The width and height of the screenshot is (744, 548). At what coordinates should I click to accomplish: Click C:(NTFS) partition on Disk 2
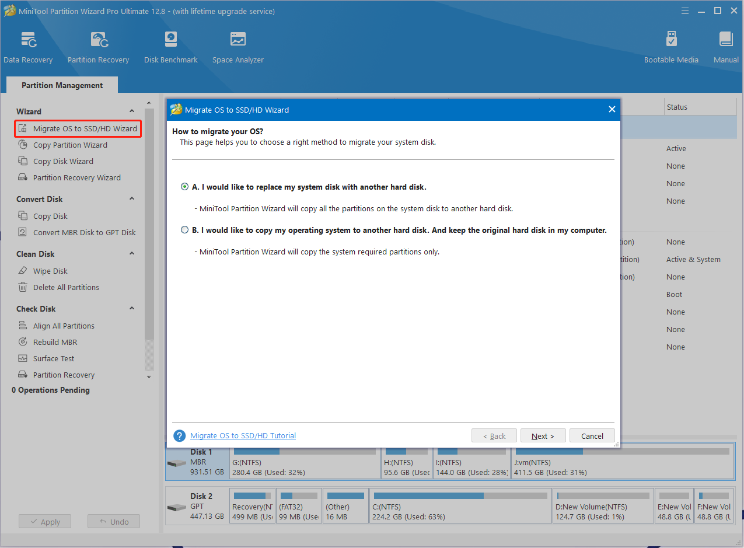pos(460,505)
